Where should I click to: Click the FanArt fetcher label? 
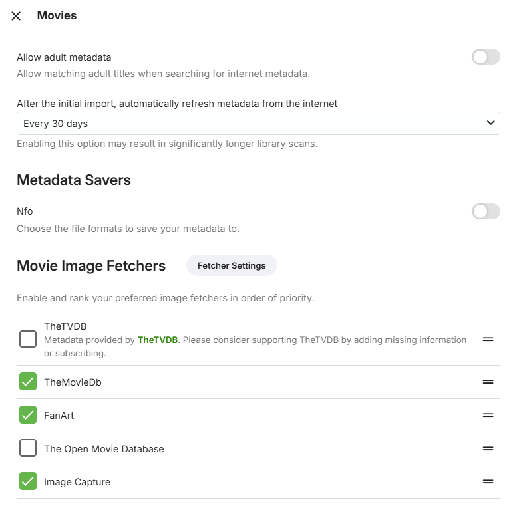(59, 416)
